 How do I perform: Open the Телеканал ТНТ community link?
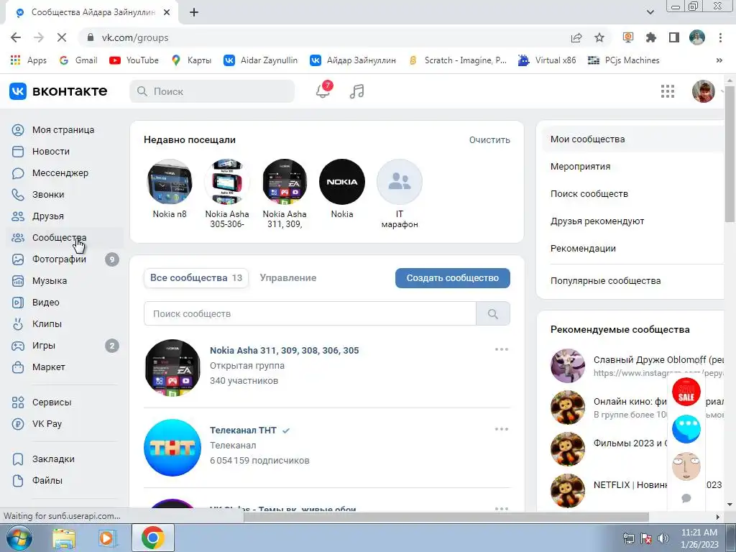pos(243,431)
